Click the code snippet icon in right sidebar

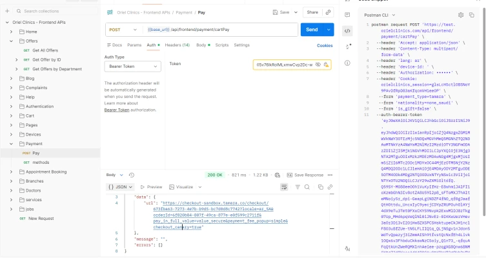(x=347, y=30)
